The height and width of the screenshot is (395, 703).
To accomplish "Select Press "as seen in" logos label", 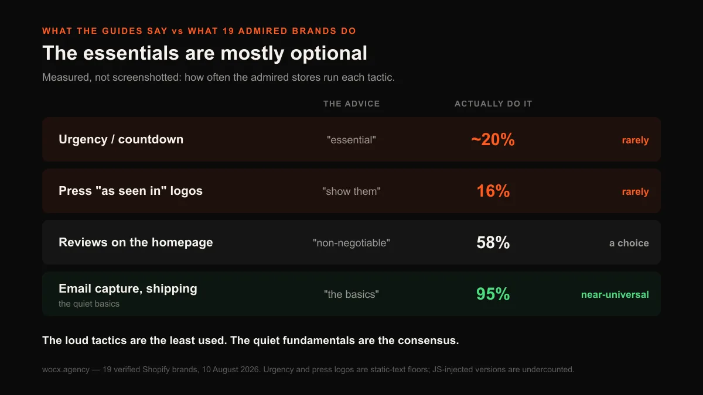I will click(131, 191).
